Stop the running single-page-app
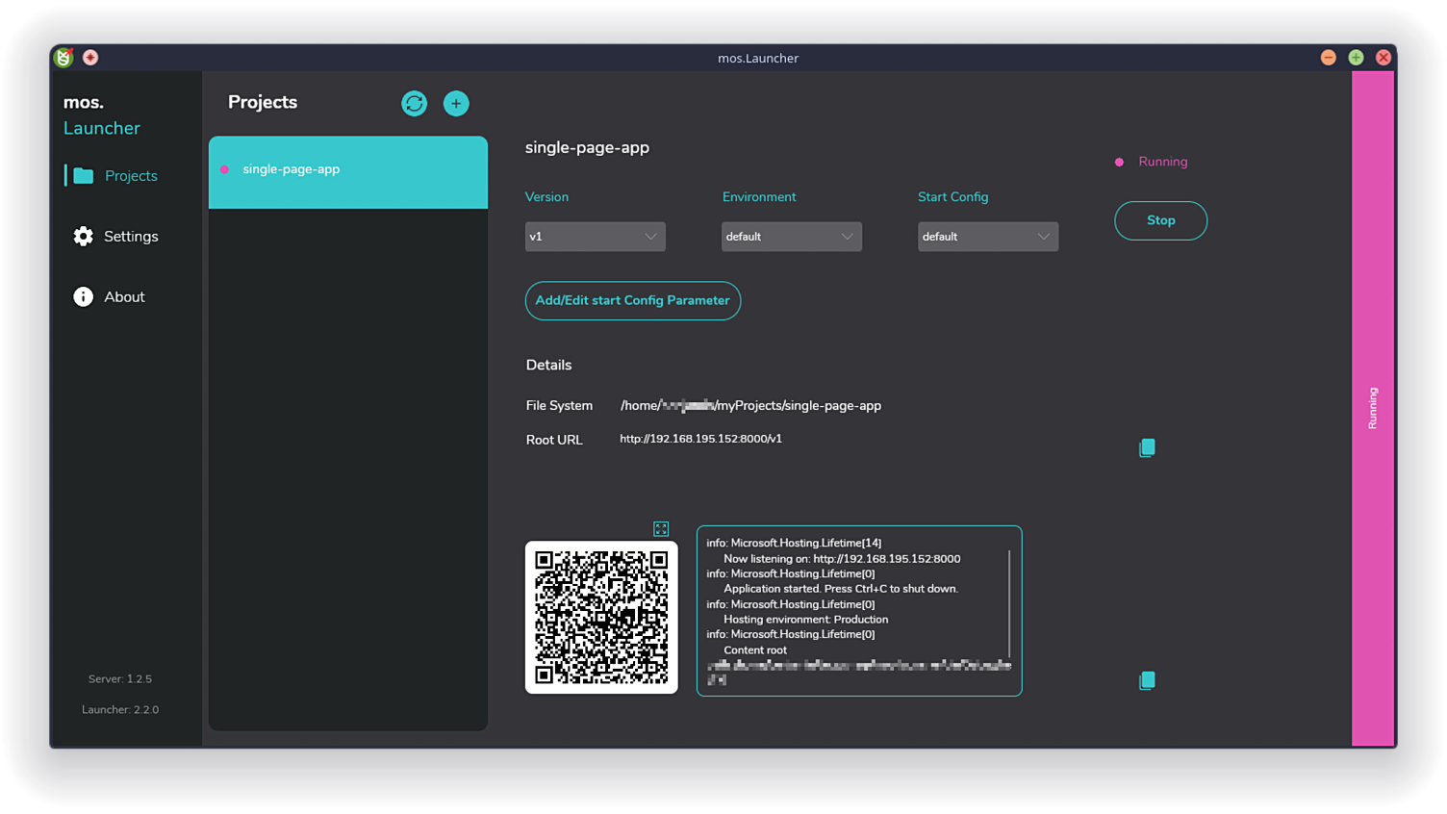The height and width of the screenshot is (814, 1447). tap(1160, 220)
